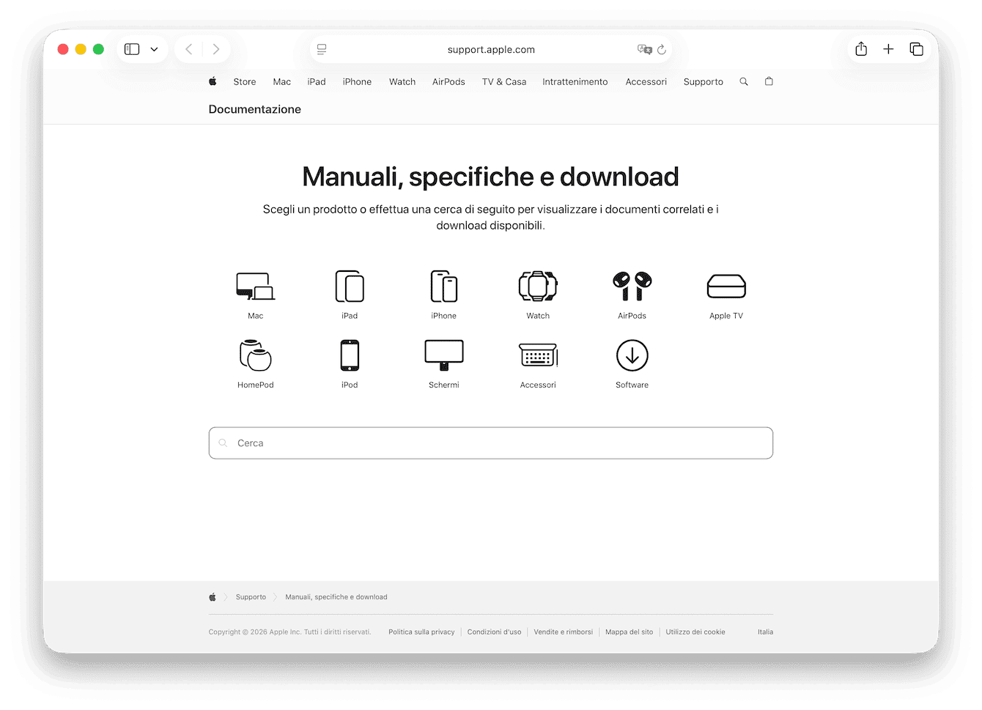Open the Safari share button

tap(861, 49)
